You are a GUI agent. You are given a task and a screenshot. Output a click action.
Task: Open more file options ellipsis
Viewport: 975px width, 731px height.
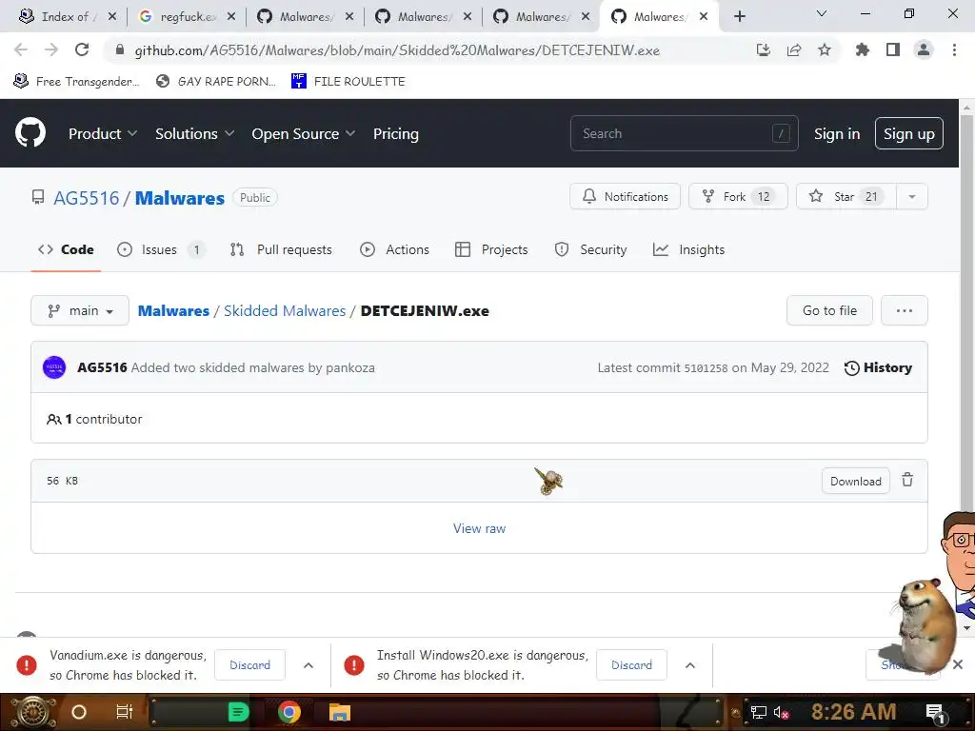(905, 310)
